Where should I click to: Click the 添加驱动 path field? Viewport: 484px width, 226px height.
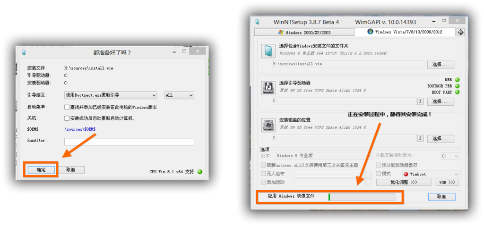coord(329,182)
